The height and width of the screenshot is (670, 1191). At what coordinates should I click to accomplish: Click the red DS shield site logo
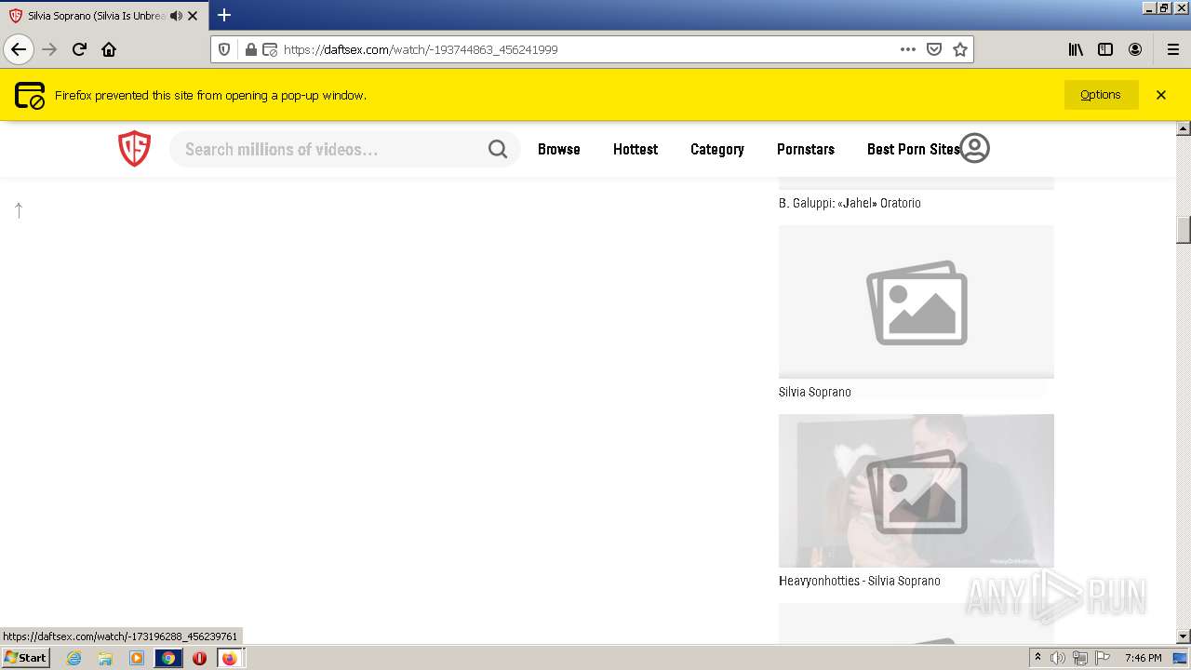tap(134, 149)
